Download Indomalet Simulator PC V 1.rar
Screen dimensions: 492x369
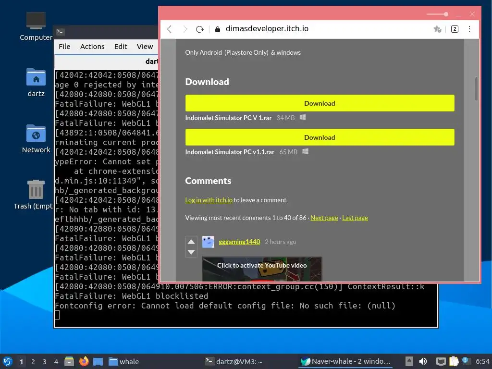320,103
